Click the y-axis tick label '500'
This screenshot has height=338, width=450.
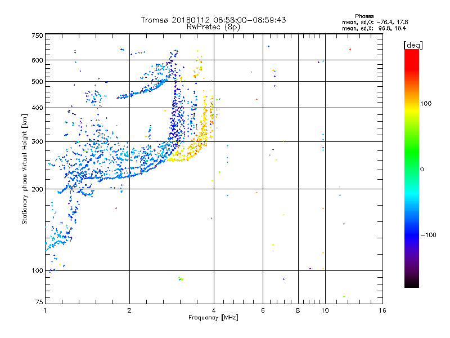(37, 82)
